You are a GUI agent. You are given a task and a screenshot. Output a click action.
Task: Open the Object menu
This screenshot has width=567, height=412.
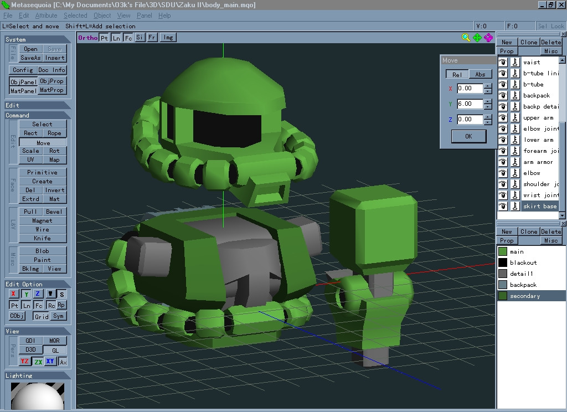click(102, 16)
